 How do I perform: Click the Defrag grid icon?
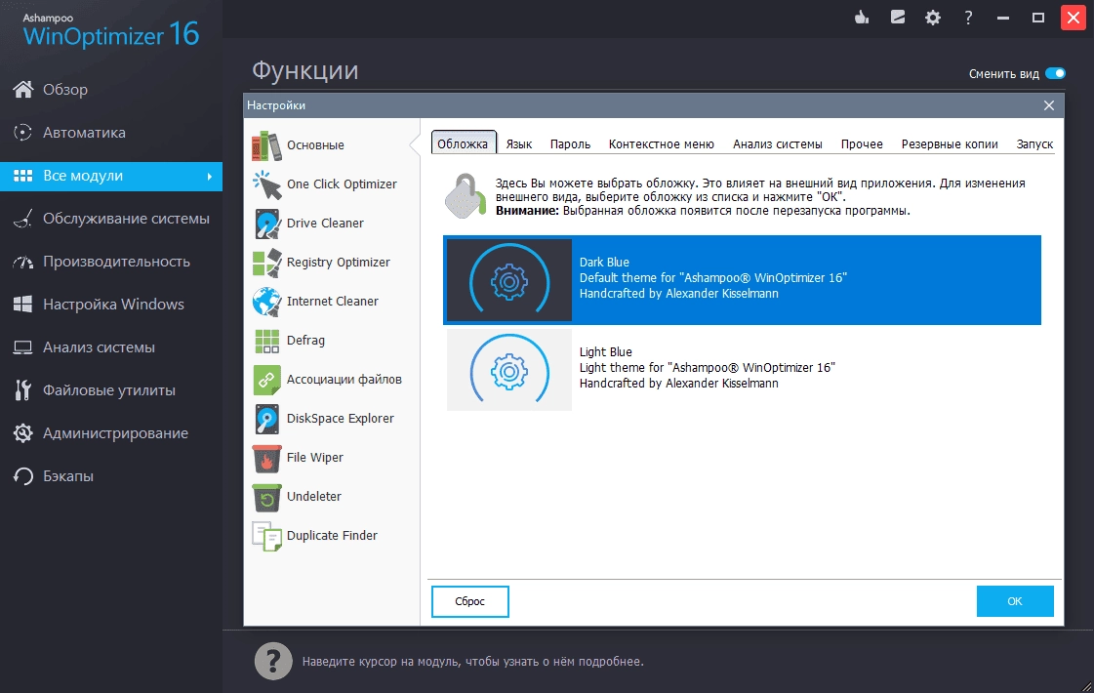(266, 341)
